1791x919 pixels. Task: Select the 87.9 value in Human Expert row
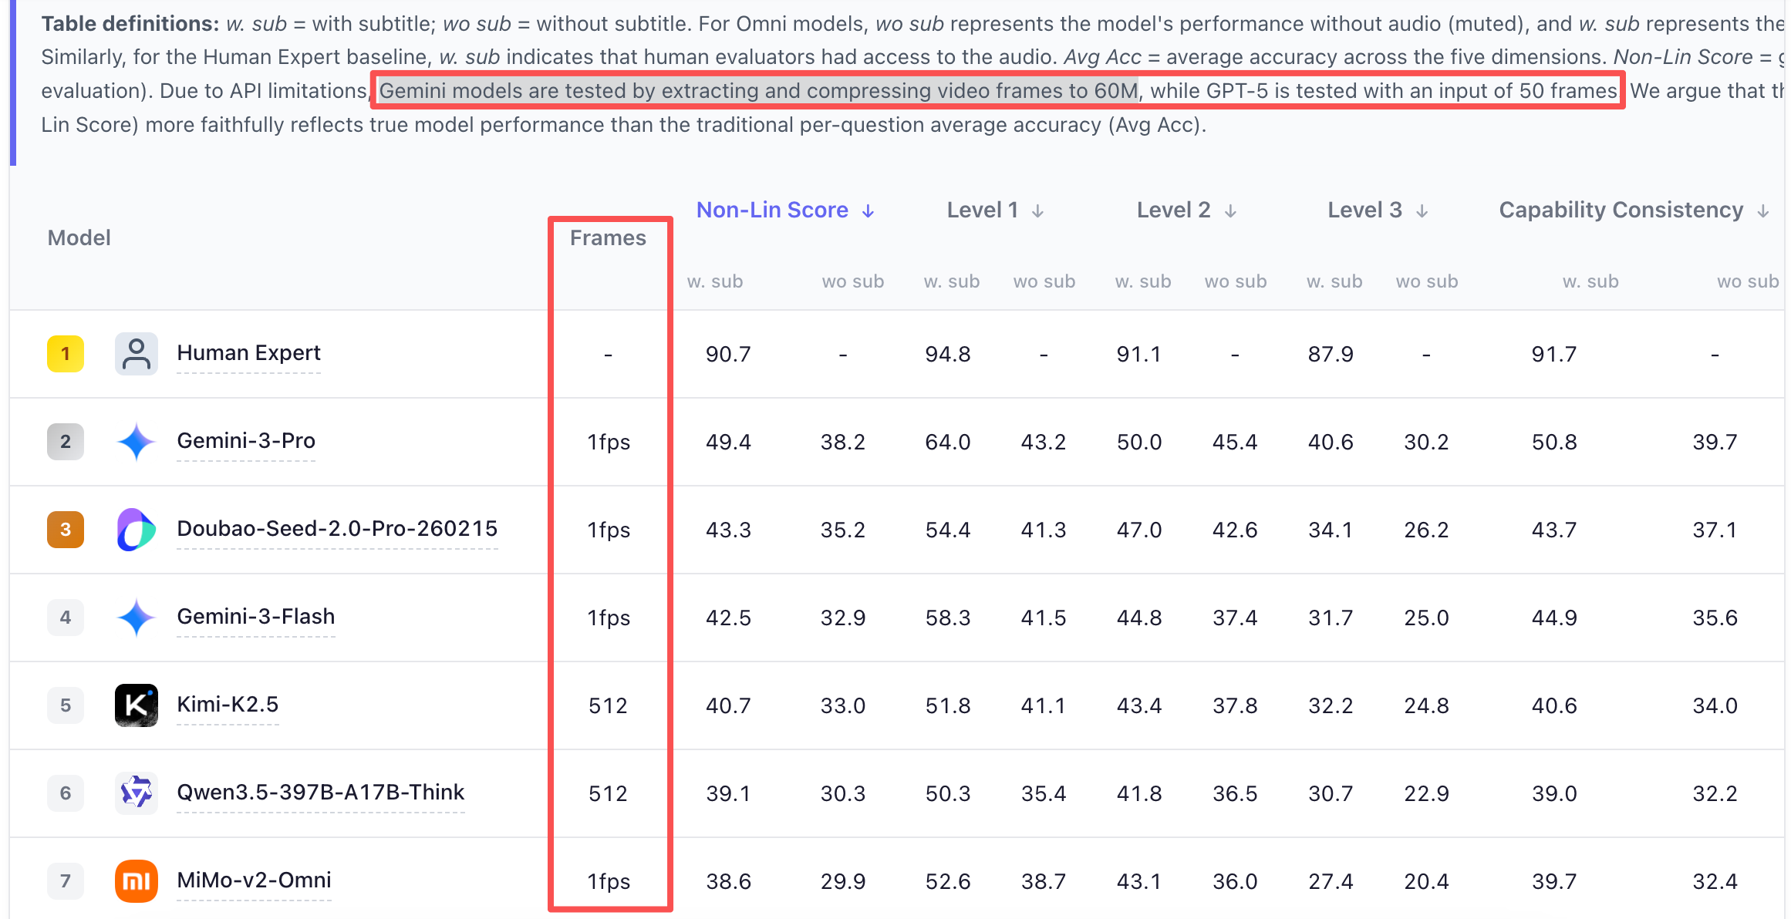[x=1331, y=355]
